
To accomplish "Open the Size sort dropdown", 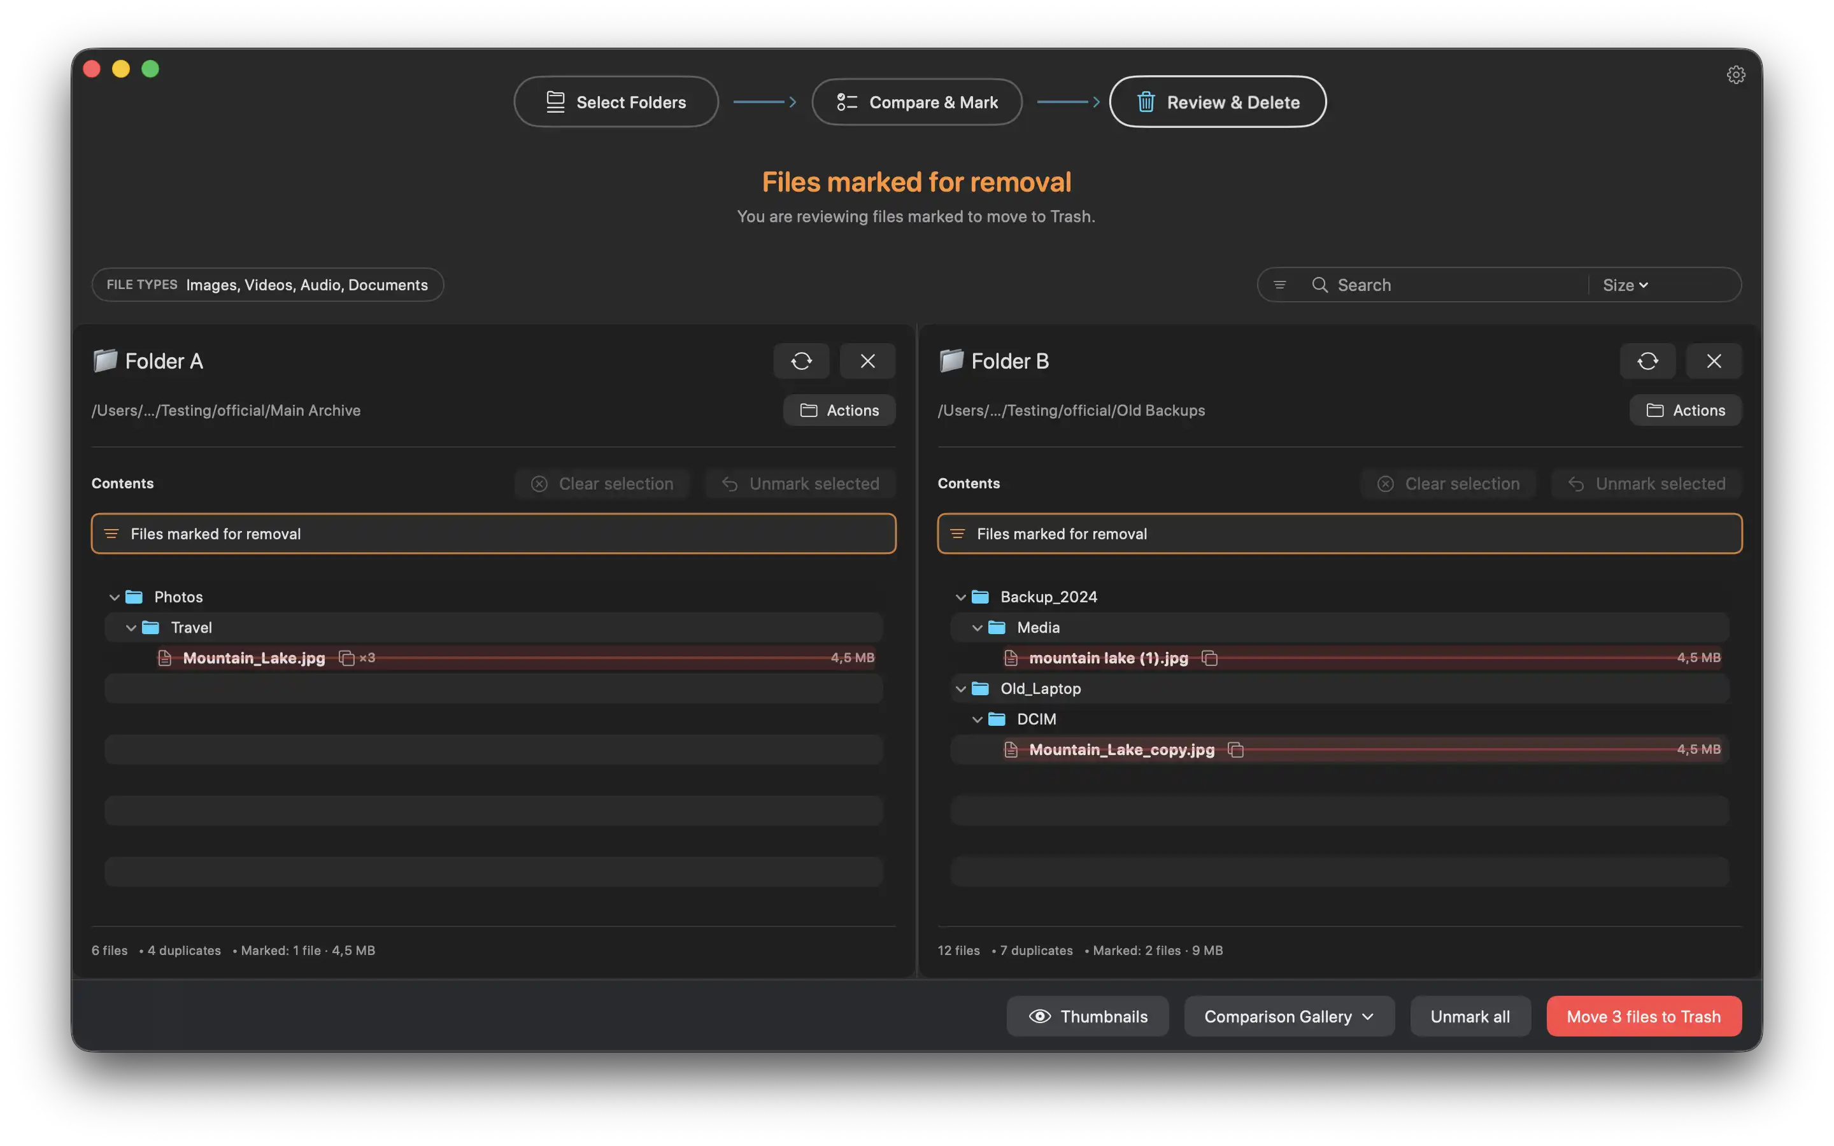I will coord(1625,285).
